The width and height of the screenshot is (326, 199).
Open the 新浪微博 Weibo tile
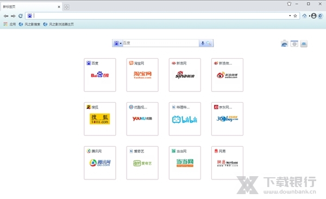[227, 75]
